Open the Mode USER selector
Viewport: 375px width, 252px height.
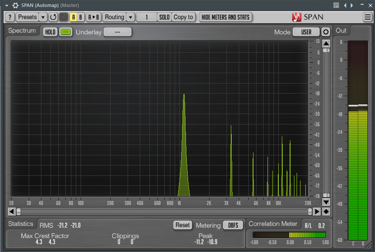[306, 32]
